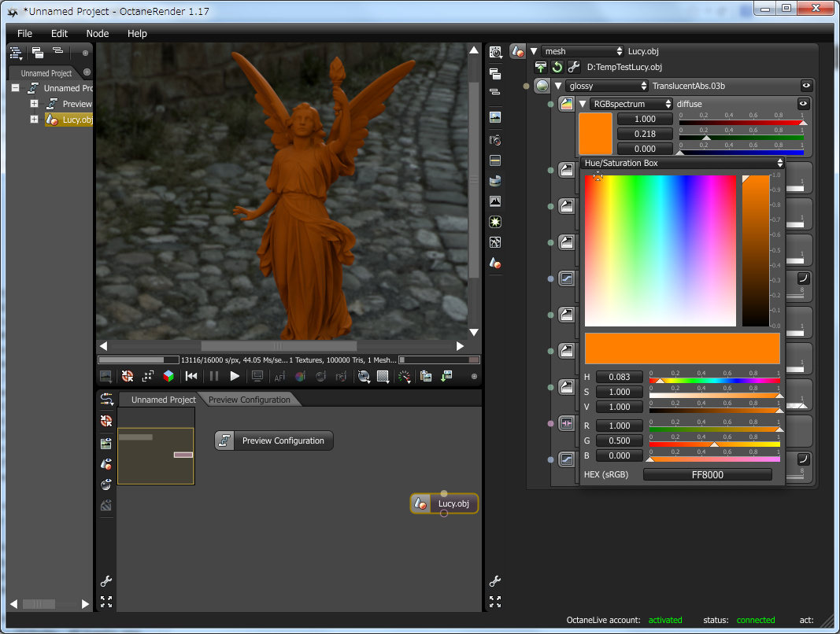The height and width of the screenshot is (634, 840).
Task: Open the Help menu
Action: (x=137, y=33)
